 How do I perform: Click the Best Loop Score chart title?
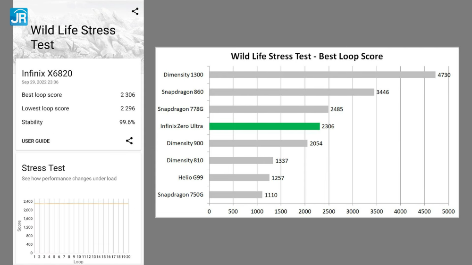point(307,57)
